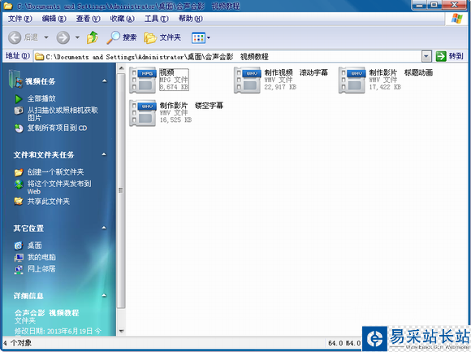The height and width of the screenshot is (352, 471).
Task: Select the file name 制作影片 镂空字幕
Action: click(x=192, y=106)
